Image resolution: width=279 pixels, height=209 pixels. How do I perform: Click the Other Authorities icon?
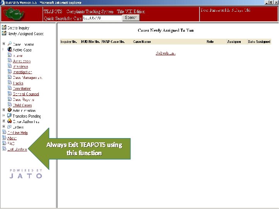(10, 121)
